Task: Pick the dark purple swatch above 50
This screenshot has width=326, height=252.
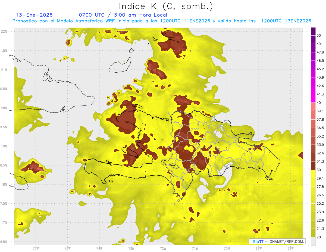Action: (x=313, y=31)
